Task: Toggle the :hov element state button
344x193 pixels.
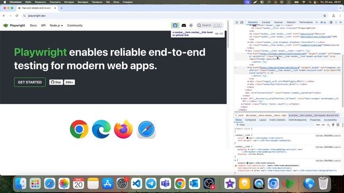Action: coord(318,125)
